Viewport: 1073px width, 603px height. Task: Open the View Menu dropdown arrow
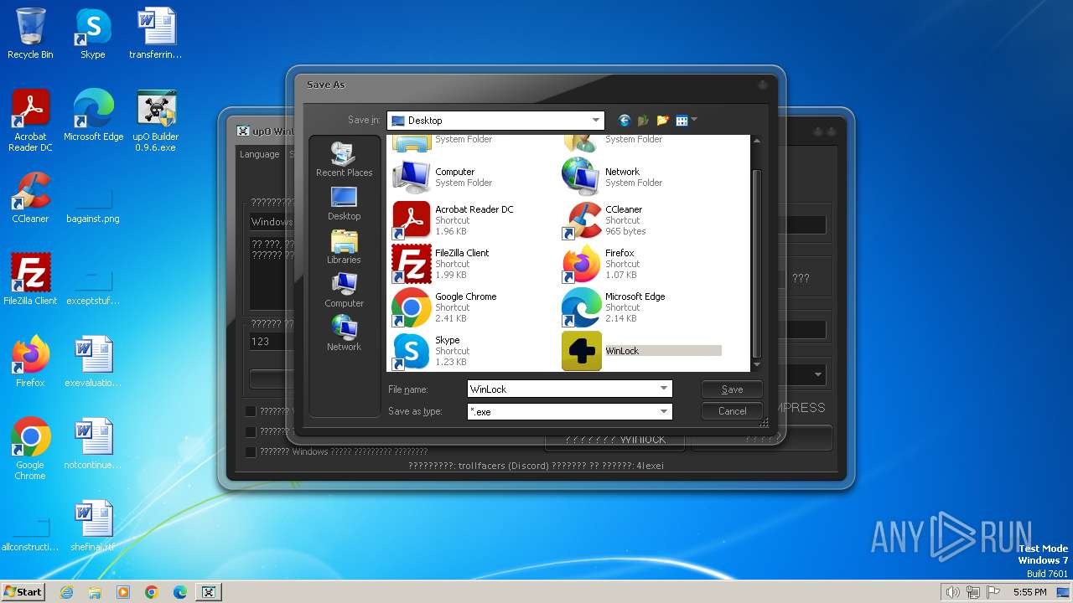pos(694,120)
